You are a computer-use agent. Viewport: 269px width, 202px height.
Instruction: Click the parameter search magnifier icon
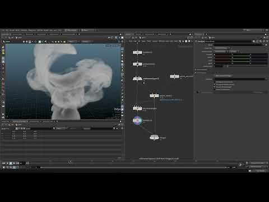[x=261, y=42]
